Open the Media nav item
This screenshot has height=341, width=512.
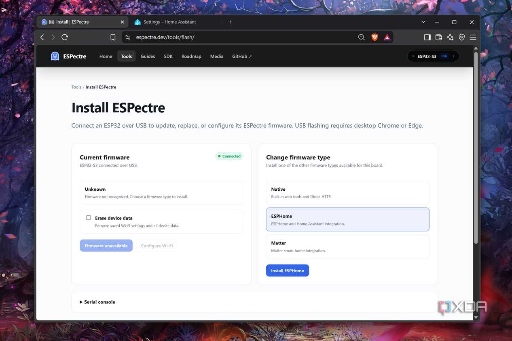click(217, 56)
